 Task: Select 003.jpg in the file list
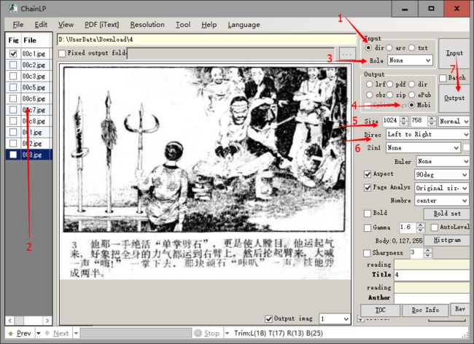(x=32, y=155)
